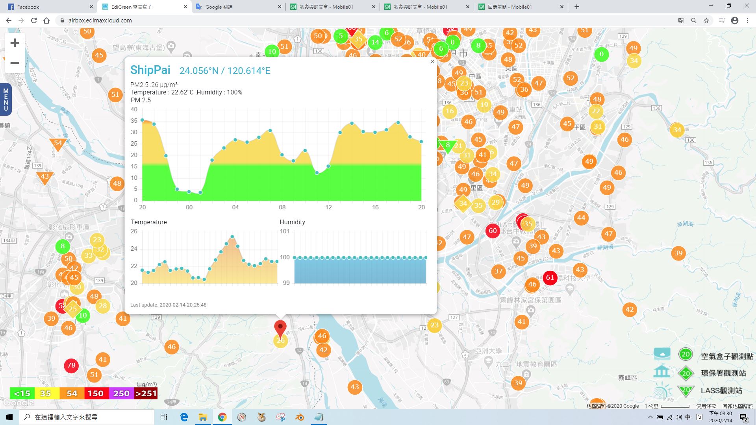Viewport: 756px width, 425px height.
Task: Open the volume control tray icon
Action: coord(678,417)
